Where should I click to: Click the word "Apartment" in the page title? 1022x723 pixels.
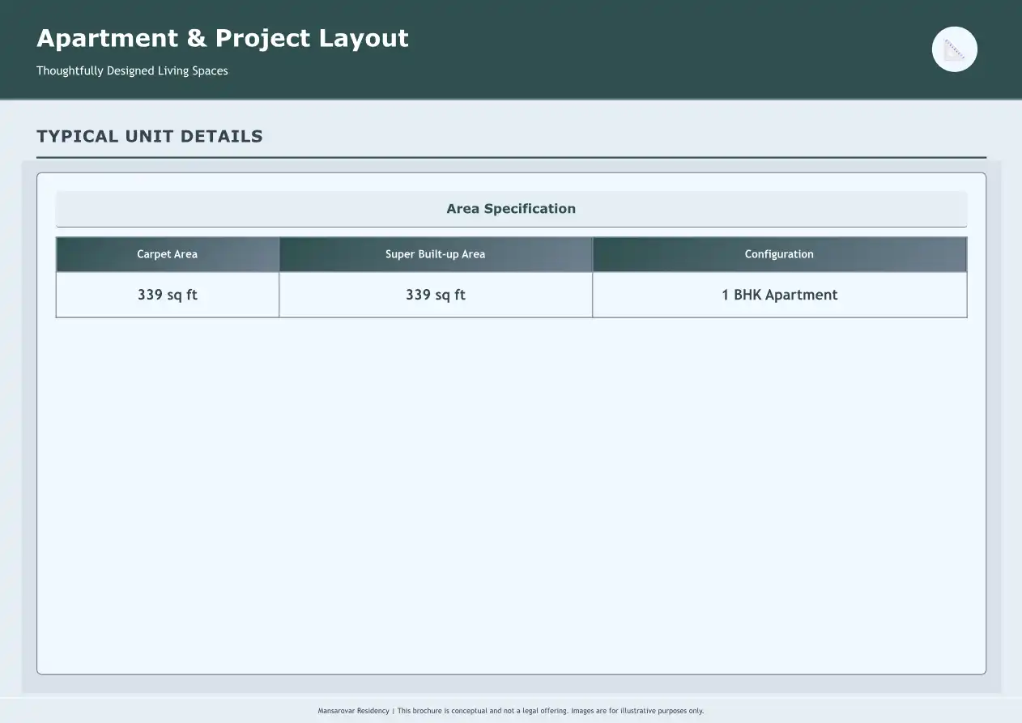pos(107,38)
